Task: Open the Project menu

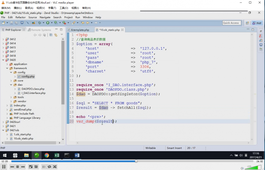Action: [68, 17]
